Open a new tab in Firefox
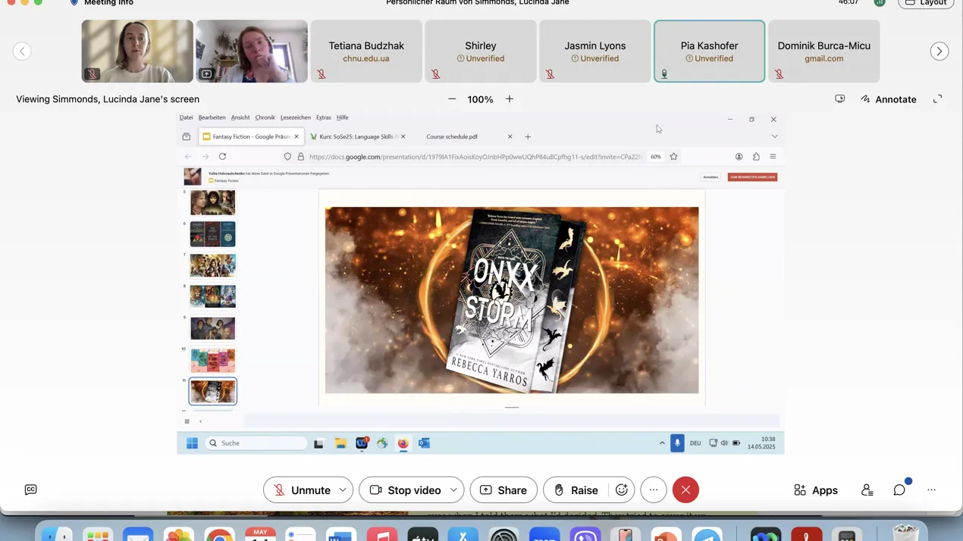 pyautogui.click(x=528, y=137)
